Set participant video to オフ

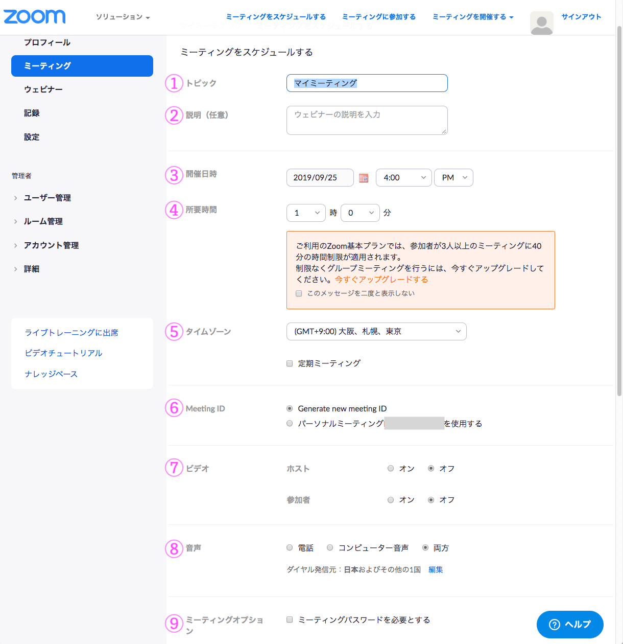click(431, 500)
